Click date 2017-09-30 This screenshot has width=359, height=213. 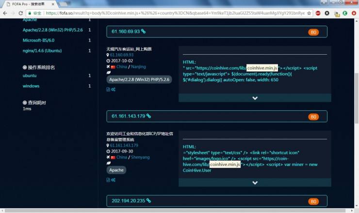[x=122, y=152]
